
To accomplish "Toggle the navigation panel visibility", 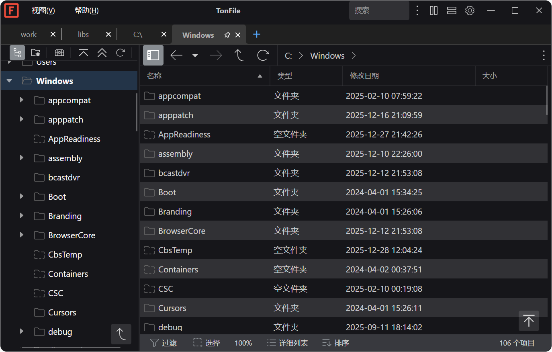I will (153, 55).
